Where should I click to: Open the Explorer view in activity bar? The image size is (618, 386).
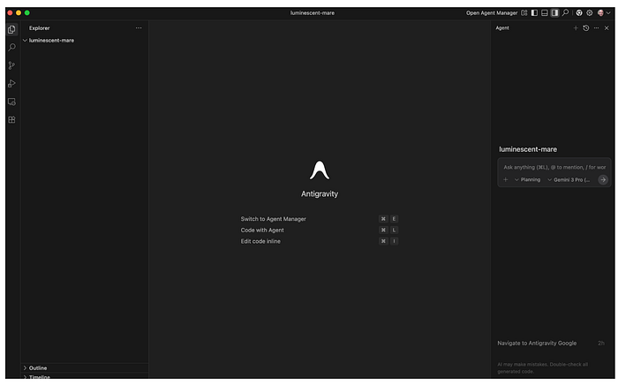point(11,29)
